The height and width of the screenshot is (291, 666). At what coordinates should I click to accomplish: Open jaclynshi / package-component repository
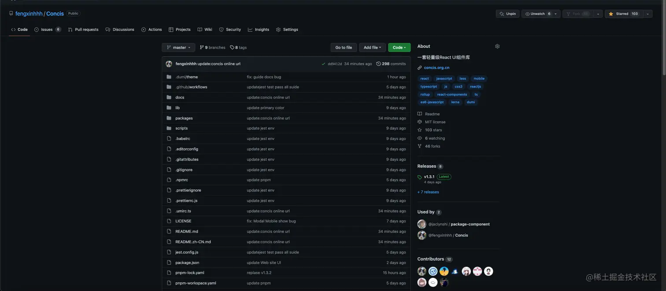470,224
